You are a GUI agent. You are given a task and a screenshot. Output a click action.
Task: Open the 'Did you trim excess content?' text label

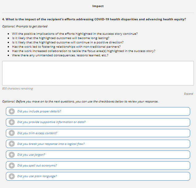click(x=37, y=133)
